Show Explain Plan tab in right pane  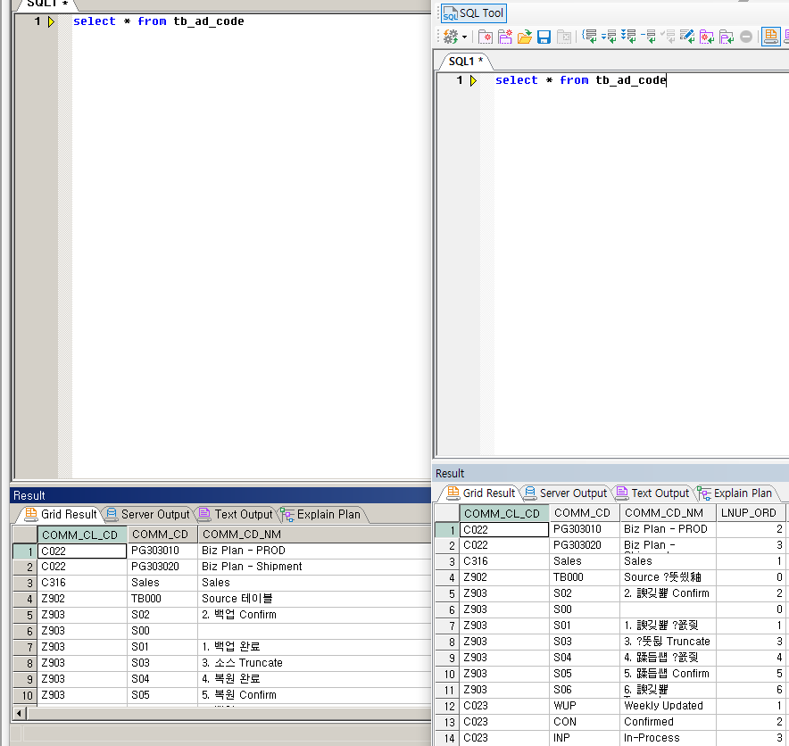coord(735,493)
